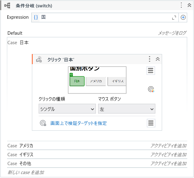Click the plus button beside Expression
194x178 pixels.
click(x=183, y=17)
